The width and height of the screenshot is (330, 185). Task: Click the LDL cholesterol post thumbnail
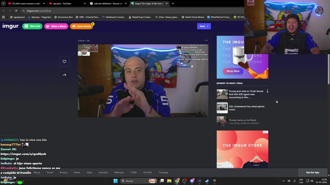tap(222, 108)
